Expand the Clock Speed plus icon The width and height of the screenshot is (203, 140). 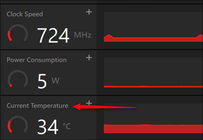pos(89,12)
